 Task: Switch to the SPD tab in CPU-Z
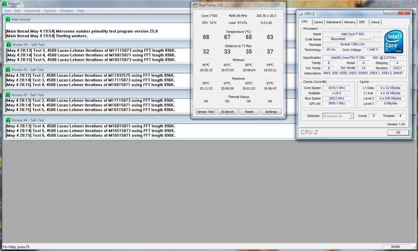(362, 22)
